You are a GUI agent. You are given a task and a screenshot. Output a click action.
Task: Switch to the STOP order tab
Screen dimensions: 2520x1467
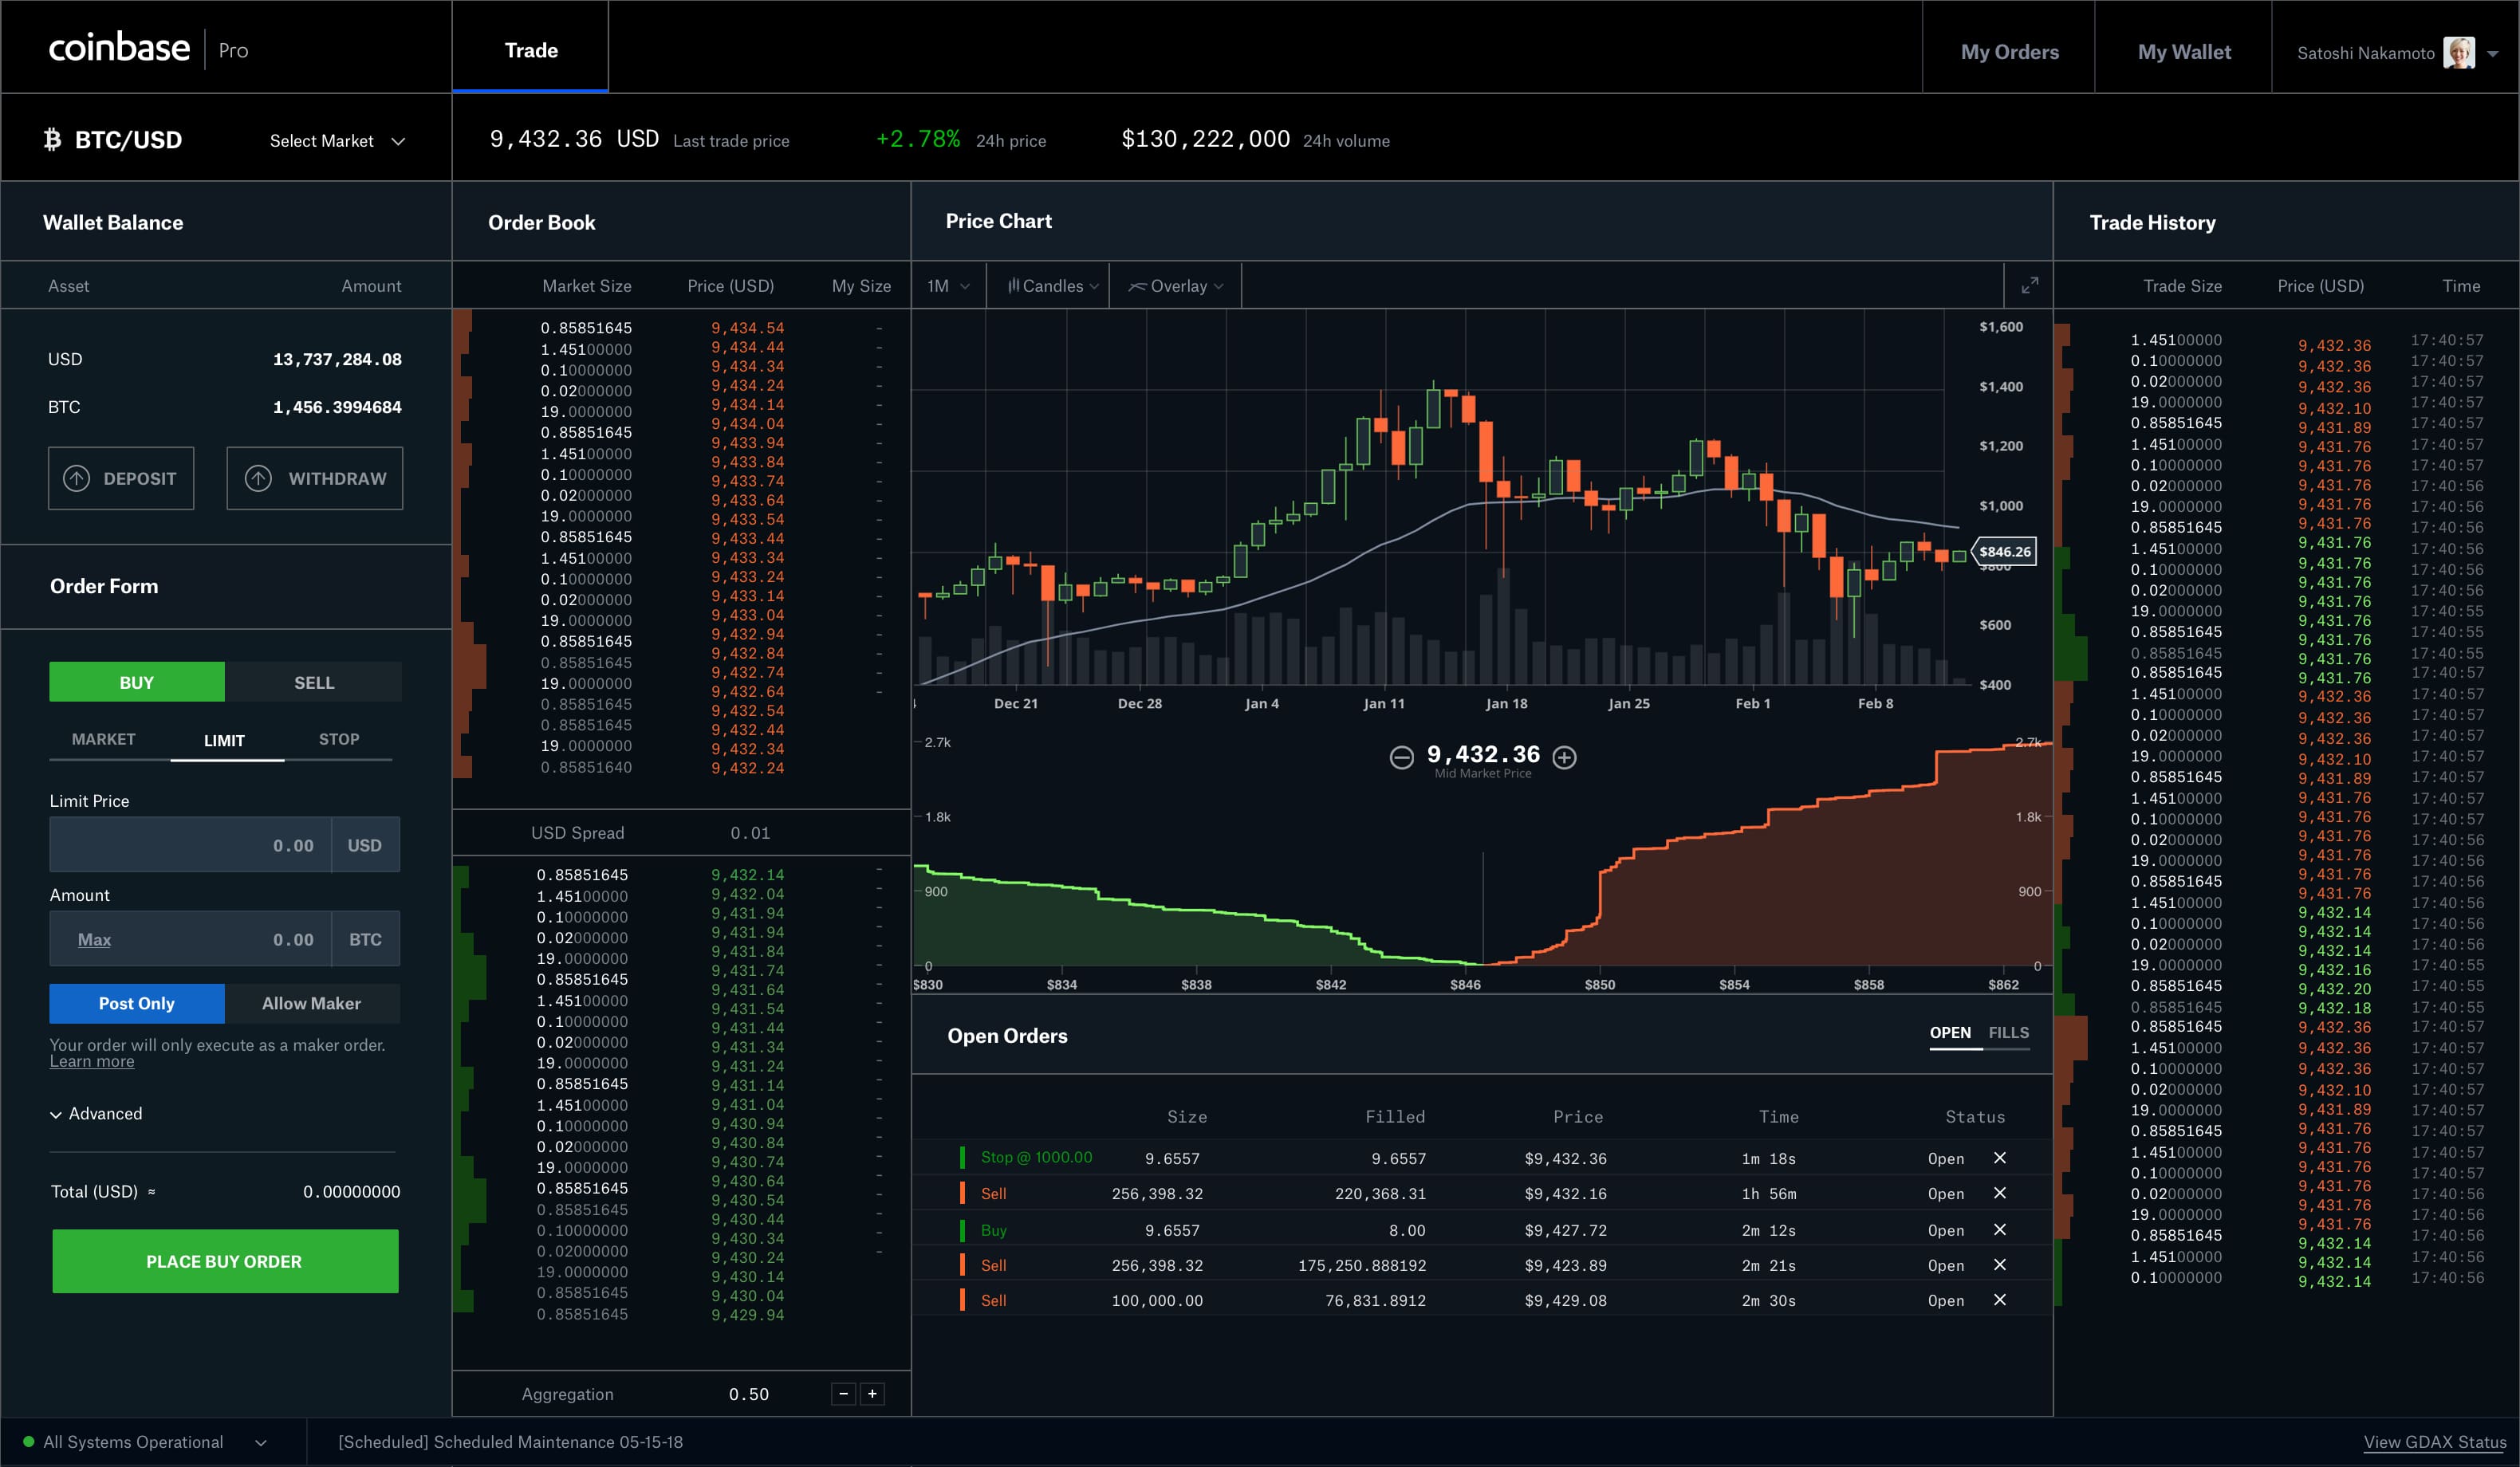pos(341,739)
